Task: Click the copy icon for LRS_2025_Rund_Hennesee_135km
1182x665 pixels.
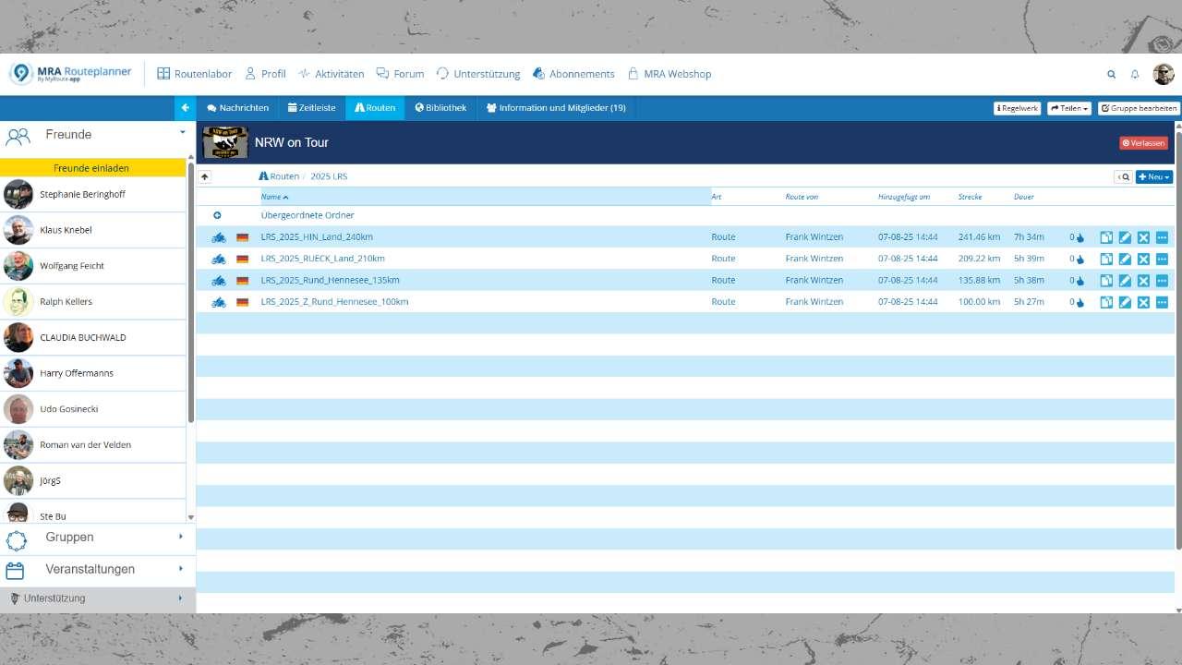Action: coord(1106,280)
